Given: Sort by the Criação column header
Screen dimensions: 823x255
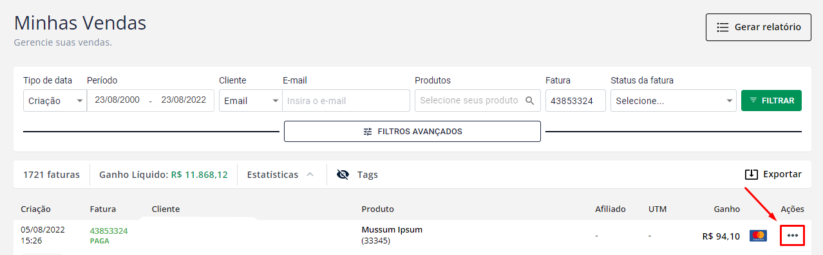Looking at the screenshot, I should tap(35, 209).
